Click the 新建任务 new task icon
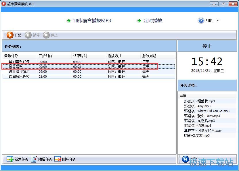Screen dimensions: 239x171 point(10,159)
